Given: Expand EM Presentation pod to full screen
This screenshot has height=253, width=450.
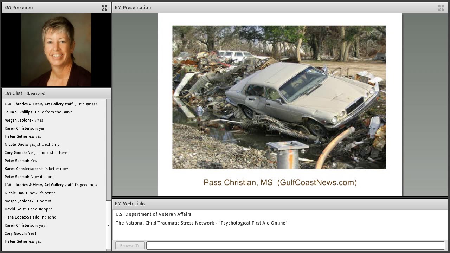Looking at the screenshot, I should point(441,8).
